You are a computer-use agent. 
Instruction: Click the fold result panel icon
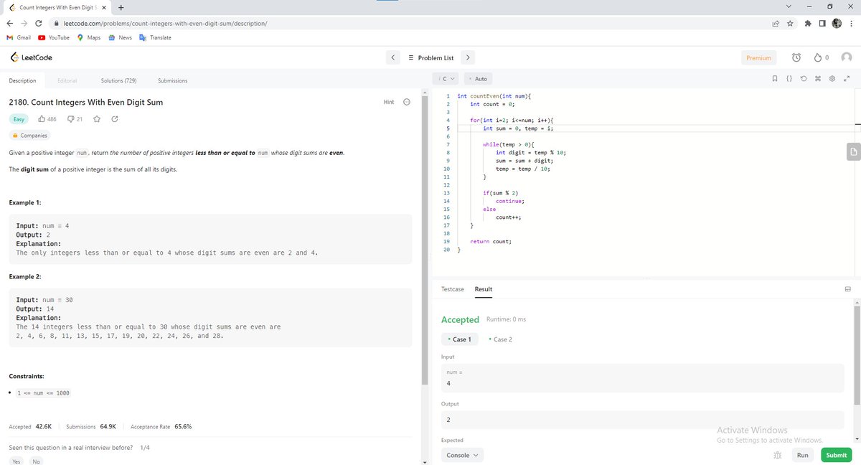(x=847, y=289)
